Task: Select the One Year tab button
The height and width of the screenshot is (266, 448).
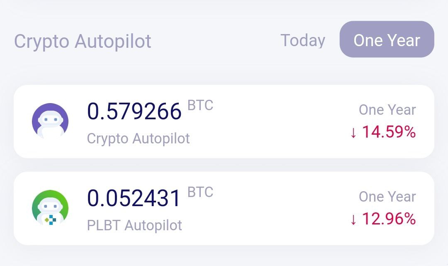Action: pyautogui.click(x=387, y=39)
